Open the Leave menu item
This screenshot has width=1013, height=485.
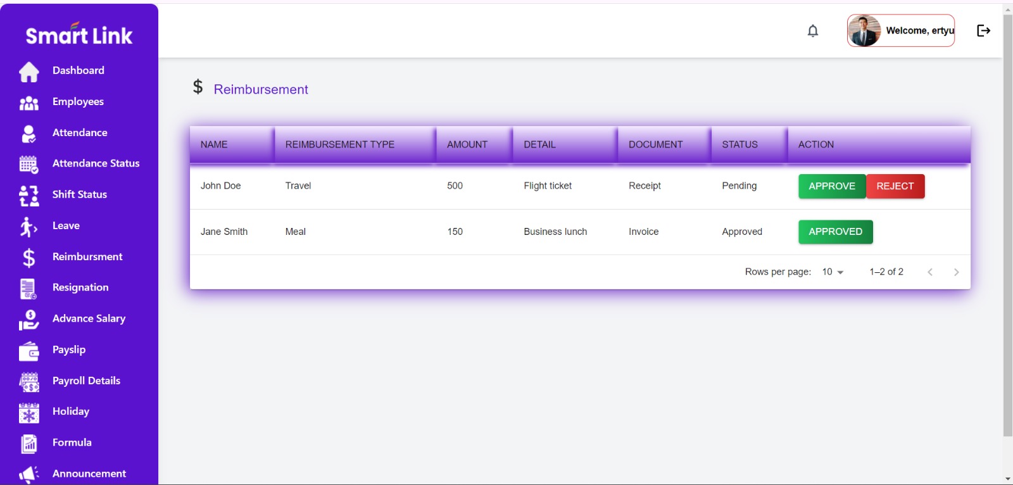tap(66, 225)
